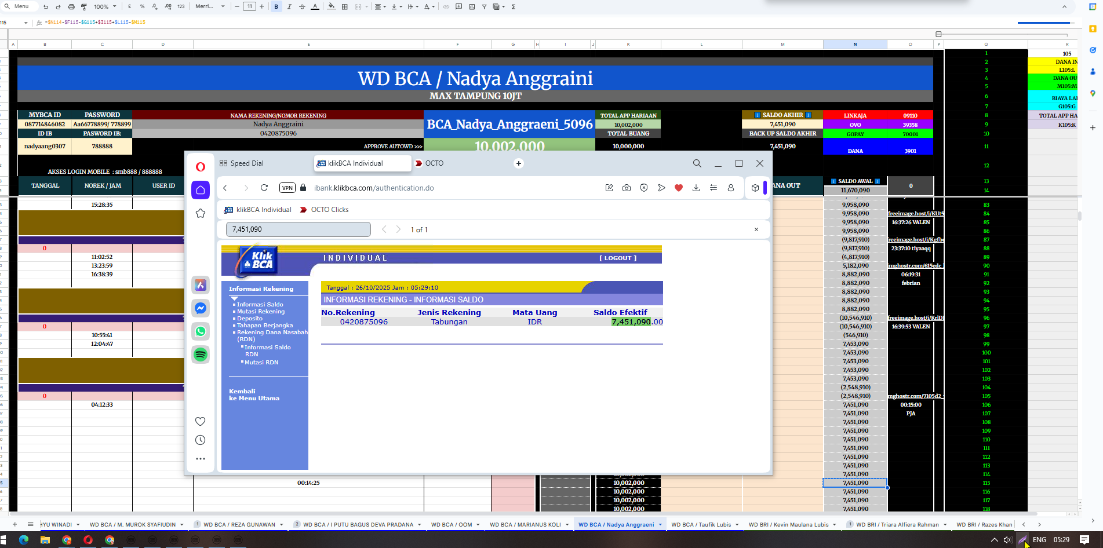The image size is (1103, 548).
Task: Switch to WD BCA / MARIANUS KOLI sheet
Action: (525, 525)
